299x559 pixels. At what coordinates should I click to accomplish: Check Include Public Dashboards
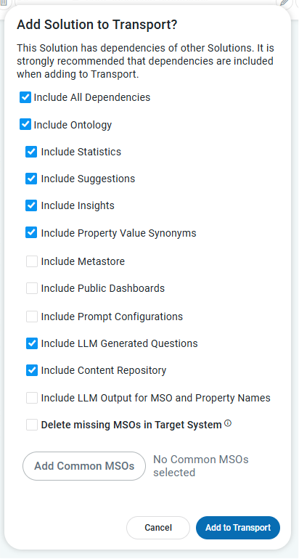point(32,288)
